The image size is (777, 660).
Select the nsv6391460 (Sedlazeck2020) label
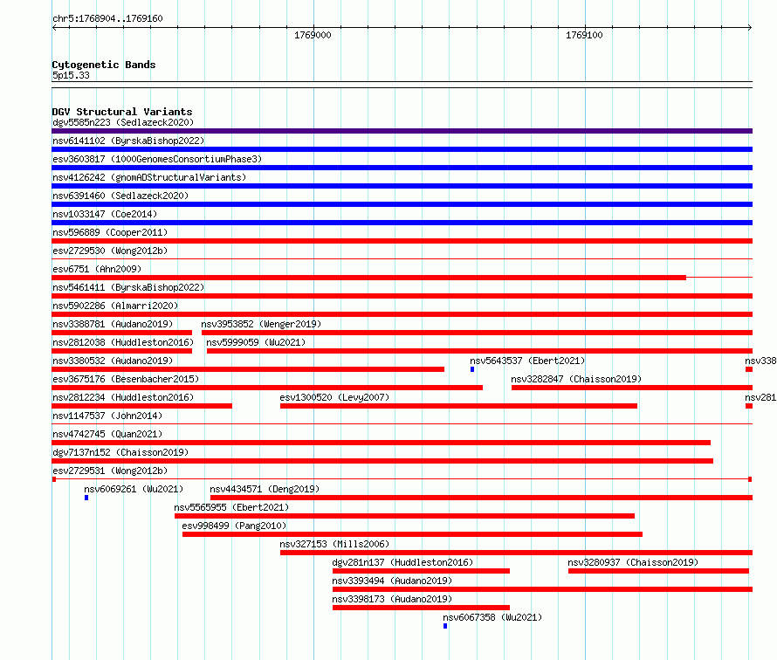(120, 196)
